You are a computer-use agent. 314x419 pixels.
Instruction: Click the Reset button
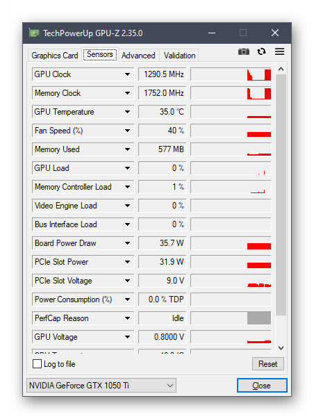[x=267, y=363]
